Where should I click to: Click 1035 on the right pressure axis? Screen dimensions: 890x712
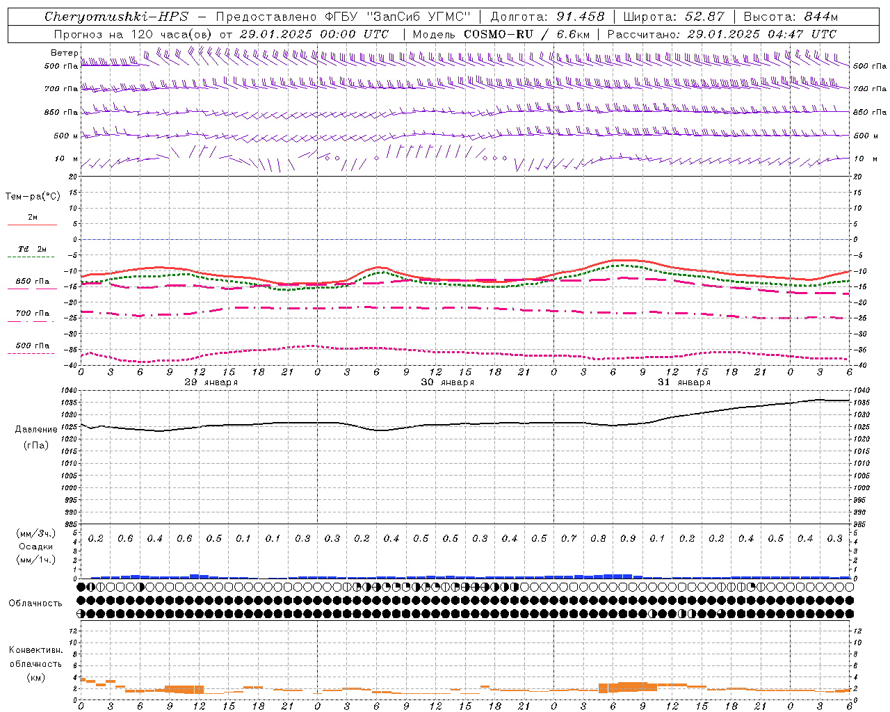(x=861, y=403)
